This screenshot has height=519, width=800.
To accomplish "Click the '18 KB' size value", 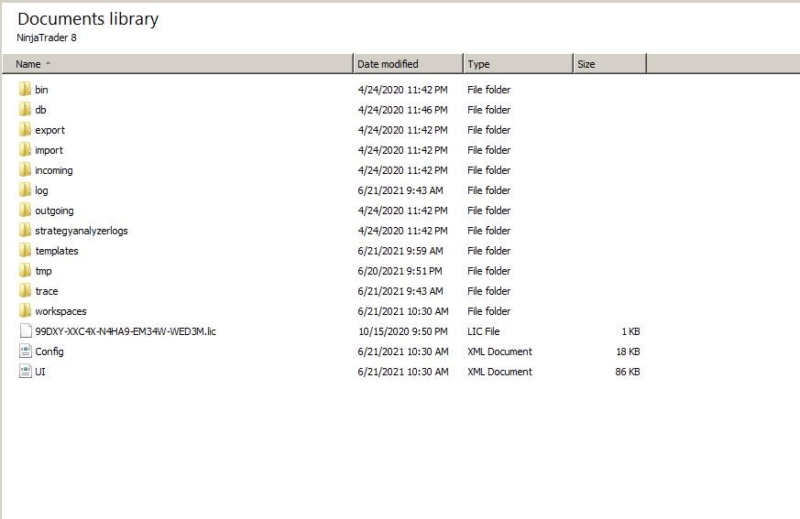I will (x=628, y=351).
